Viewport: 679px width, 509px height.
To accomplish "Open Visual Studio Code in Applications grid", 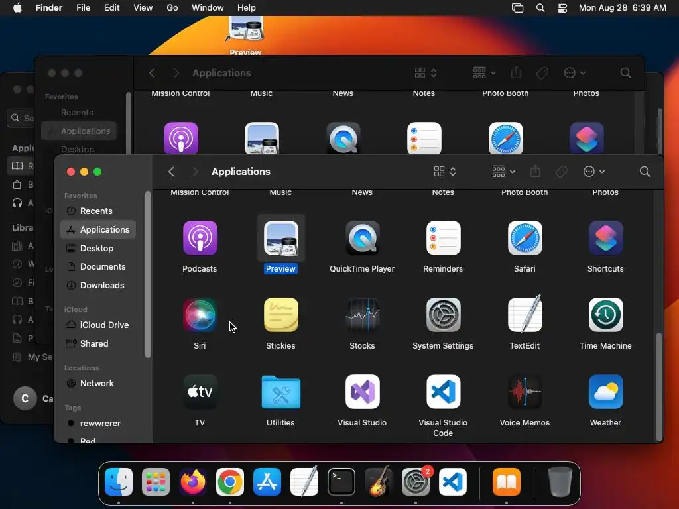I will (x=443, y=392).
